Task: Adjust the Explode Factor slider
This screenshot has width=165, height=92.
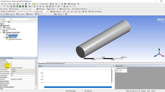Action: click(25, 11)
